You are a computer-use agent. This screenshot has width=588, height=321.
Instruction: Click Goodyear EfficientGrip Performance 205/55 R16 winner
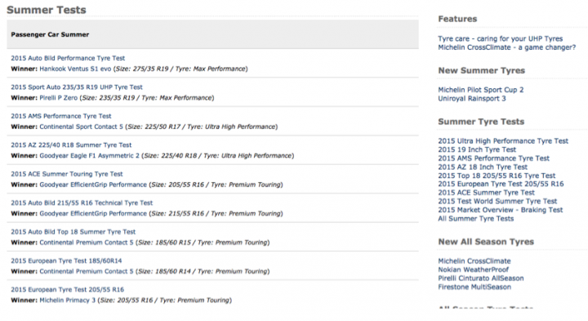click(93, 185)
